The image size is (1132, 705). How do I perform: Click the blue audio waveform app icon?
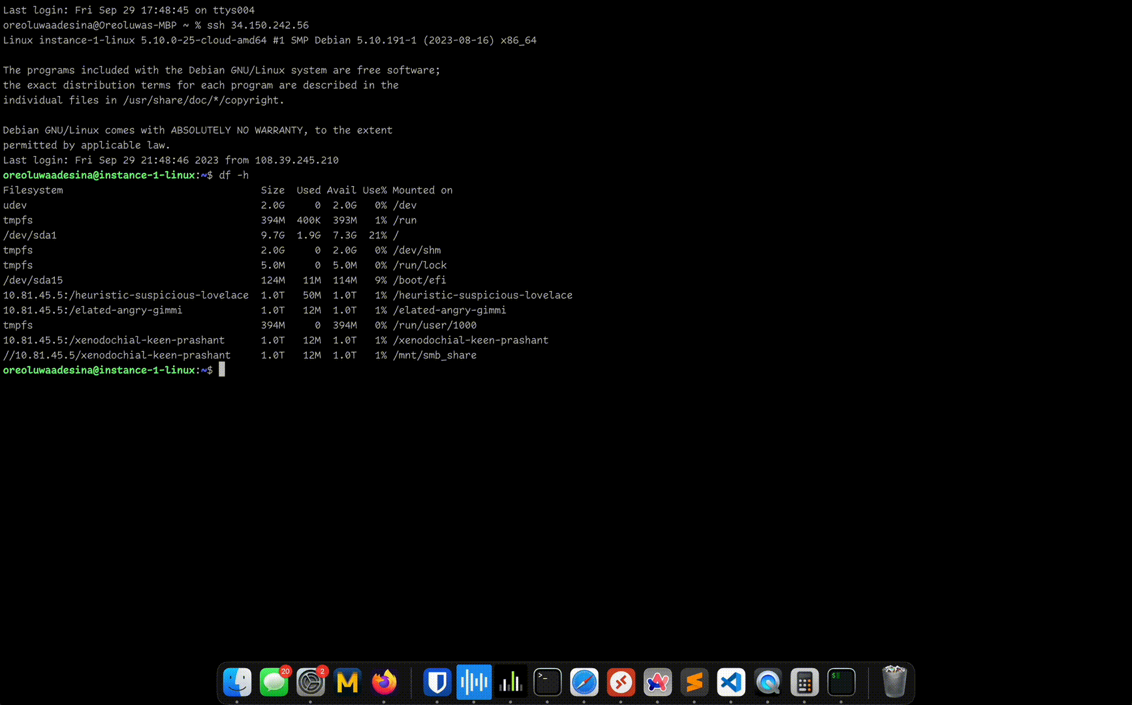click(473, 683)
